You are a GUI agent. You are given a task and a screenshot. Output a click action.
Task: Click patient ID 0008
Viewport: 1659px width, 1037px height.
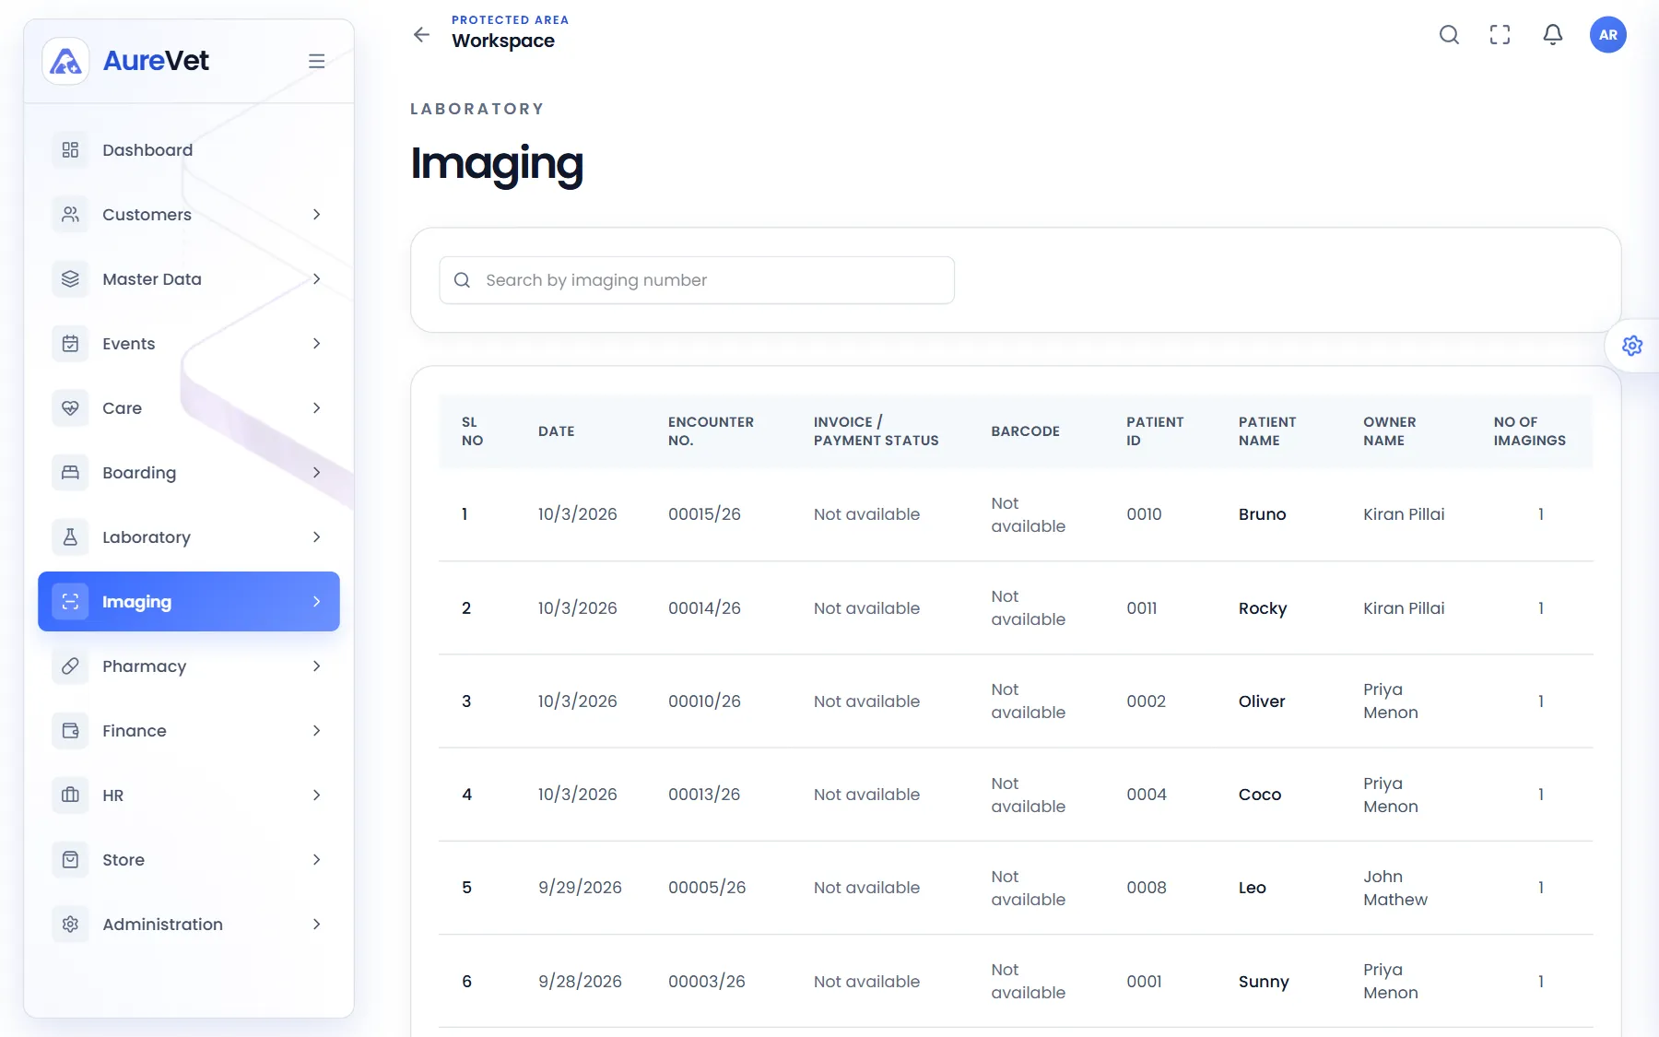pyautogui.click(x=1147, y=888)
